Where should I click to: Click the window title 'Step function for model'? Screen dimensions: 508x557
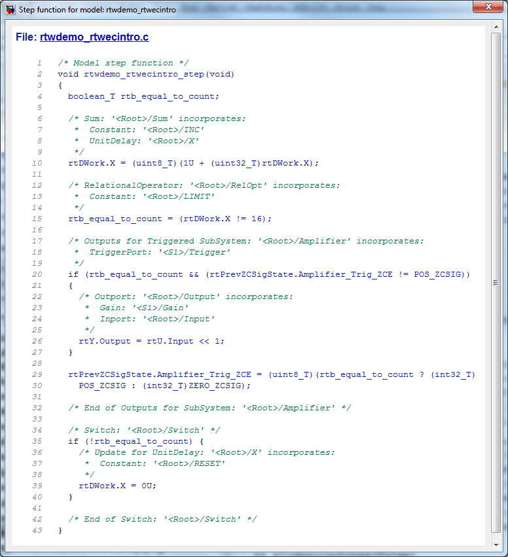click(x=98, y=10)
